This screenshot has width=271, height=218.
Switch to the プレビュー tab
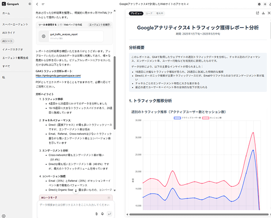click(x=136, y=14)
